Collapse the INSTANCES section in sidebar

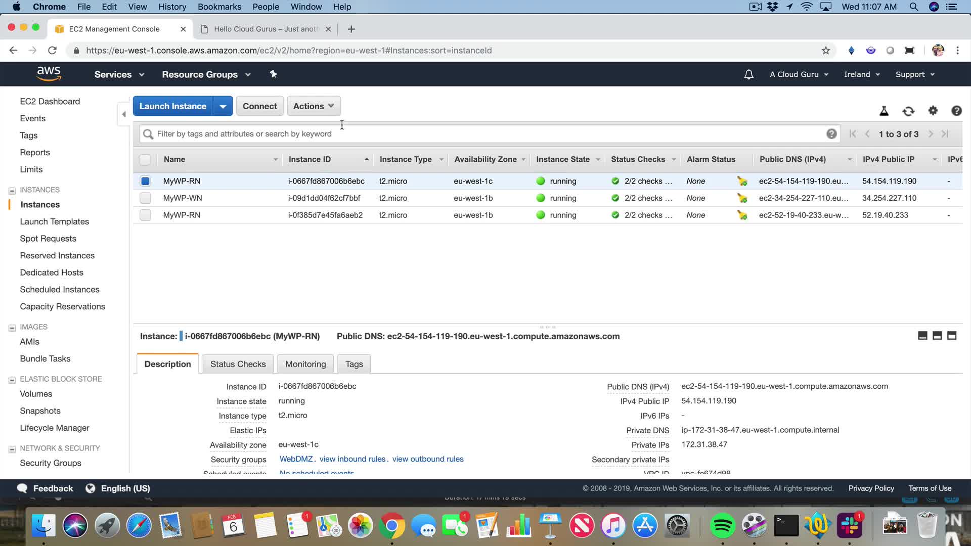(12, 191)
